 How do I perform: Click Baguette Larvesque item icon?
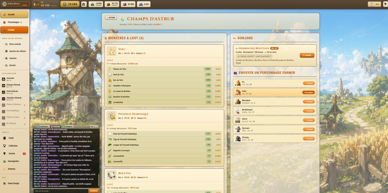[x=110, y=150]
